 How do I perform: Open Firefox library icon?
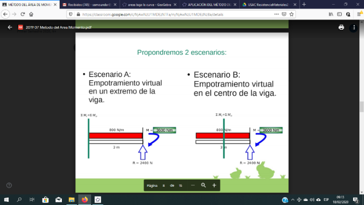tap(331, 15)
